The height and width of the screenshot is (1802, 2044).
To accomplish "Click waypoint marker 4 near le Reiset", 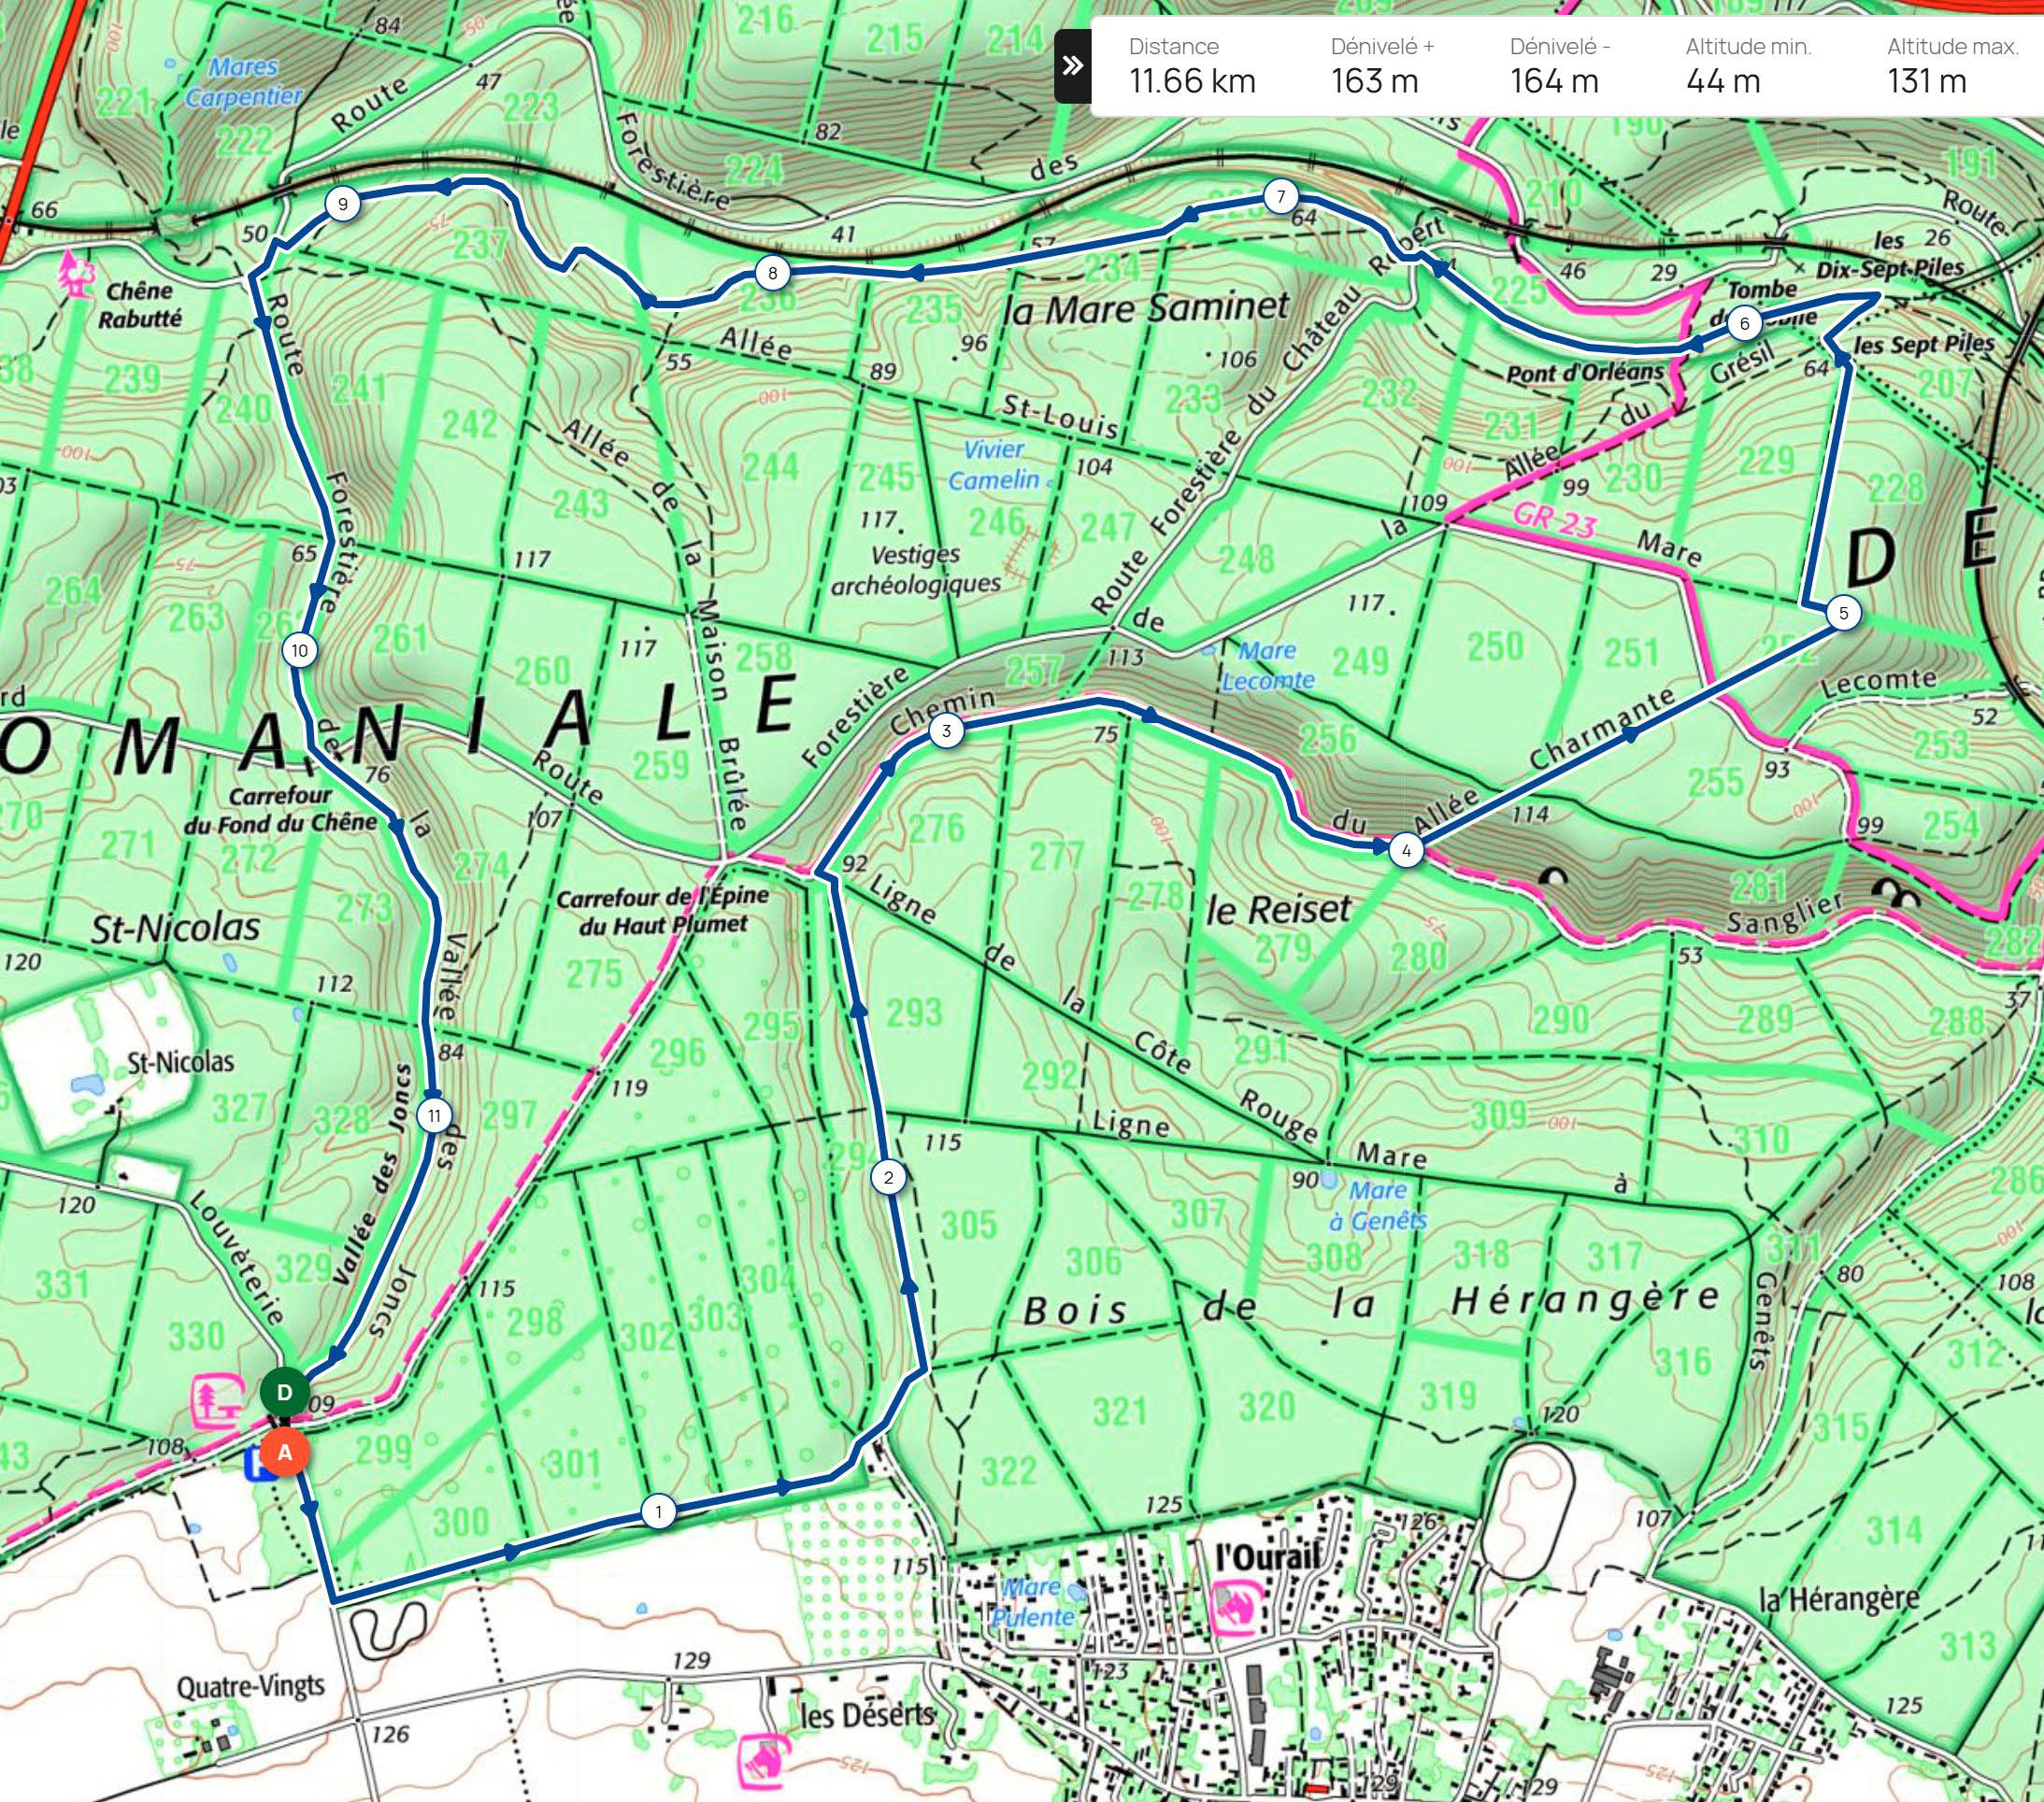I will tap(1406, 852).
